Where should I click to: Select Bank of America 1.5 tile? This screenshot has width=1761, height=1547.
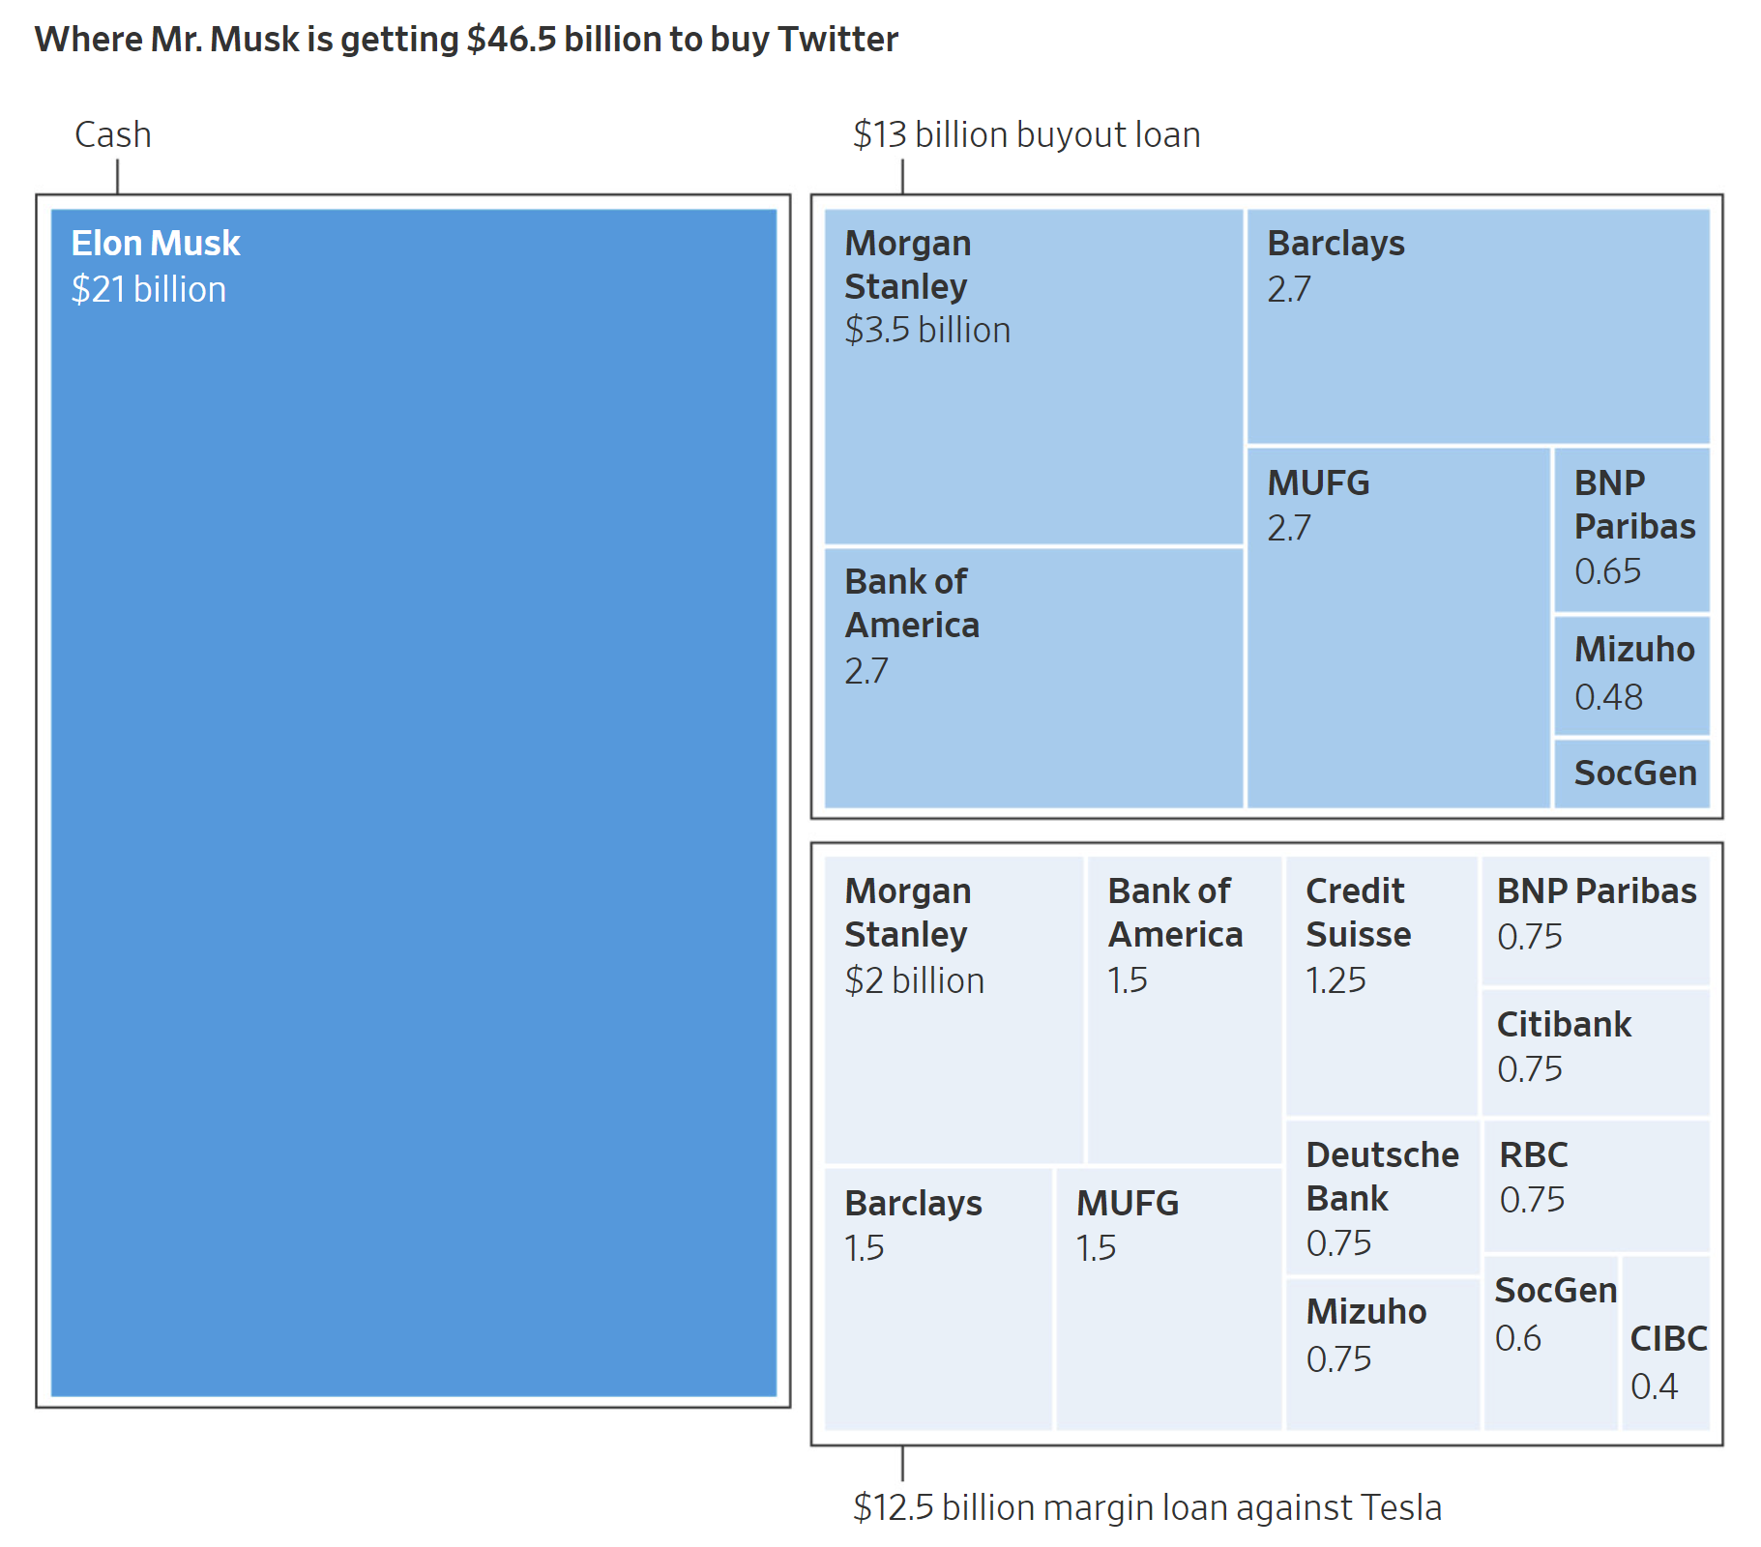tap(1185, 1009)
